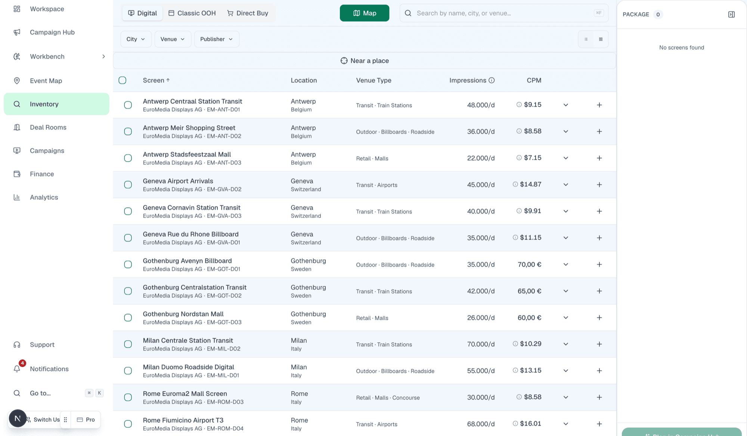Screen dimensions: 747x436
Task: Open Notifications bell icon
Action: (x=17, y=369)
